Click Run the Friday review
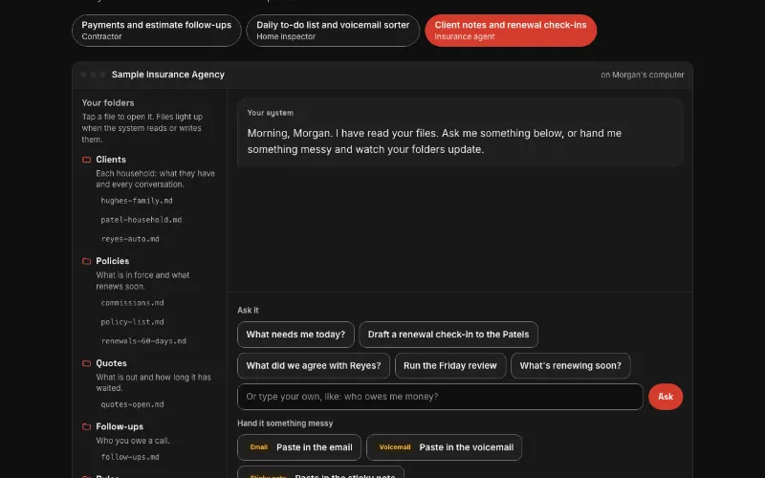 coord(450,366)
